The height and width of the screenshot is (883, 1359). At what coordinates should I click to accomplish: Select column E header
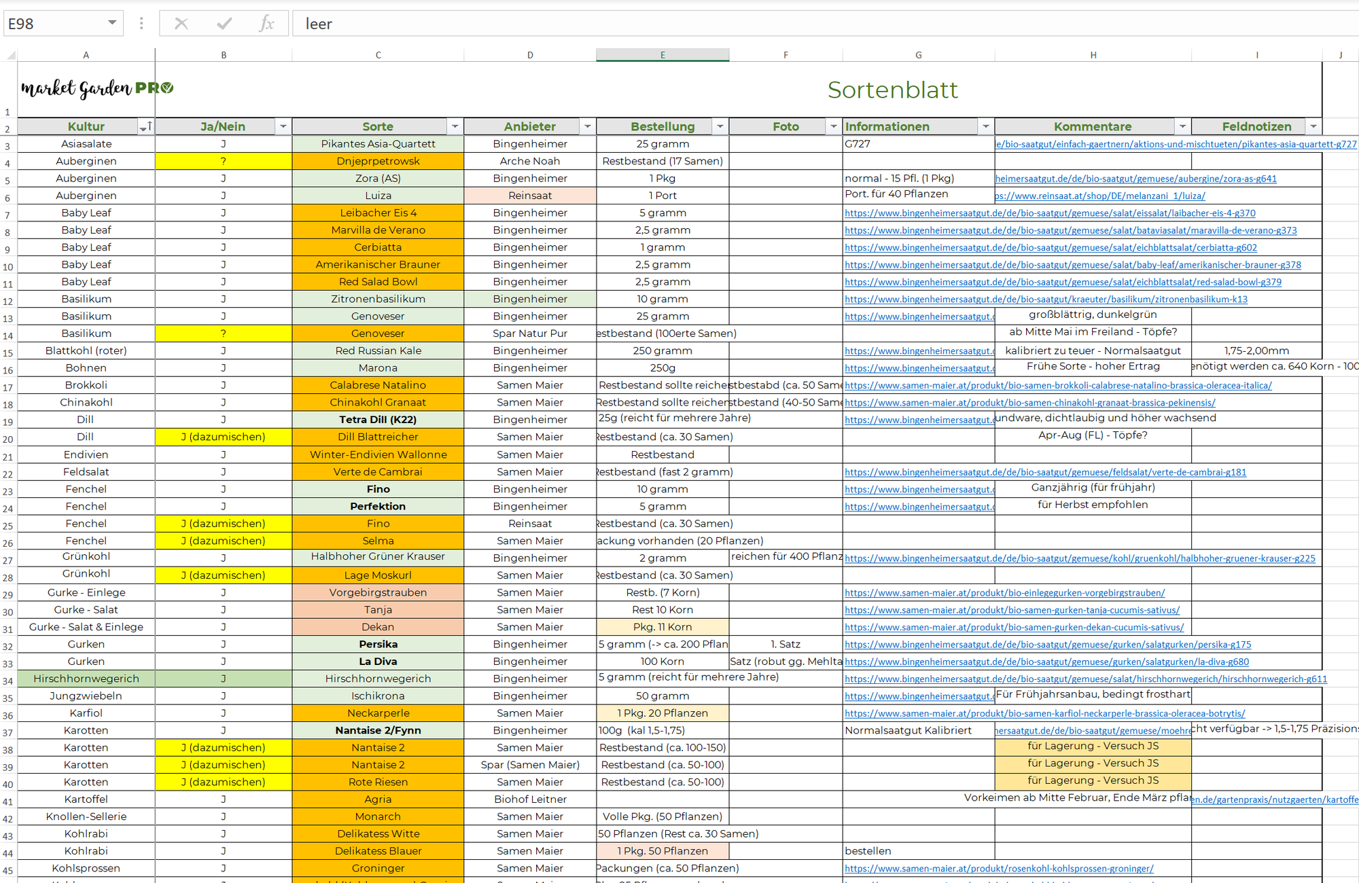click(x=663, y=55)
